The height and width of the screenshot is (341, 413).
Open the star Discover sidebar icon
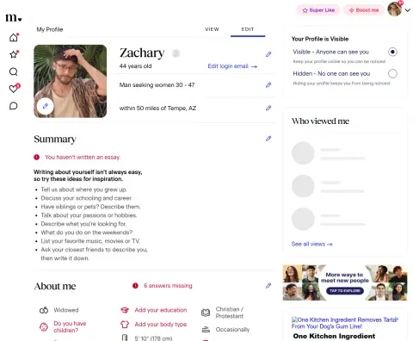[14, 54]
